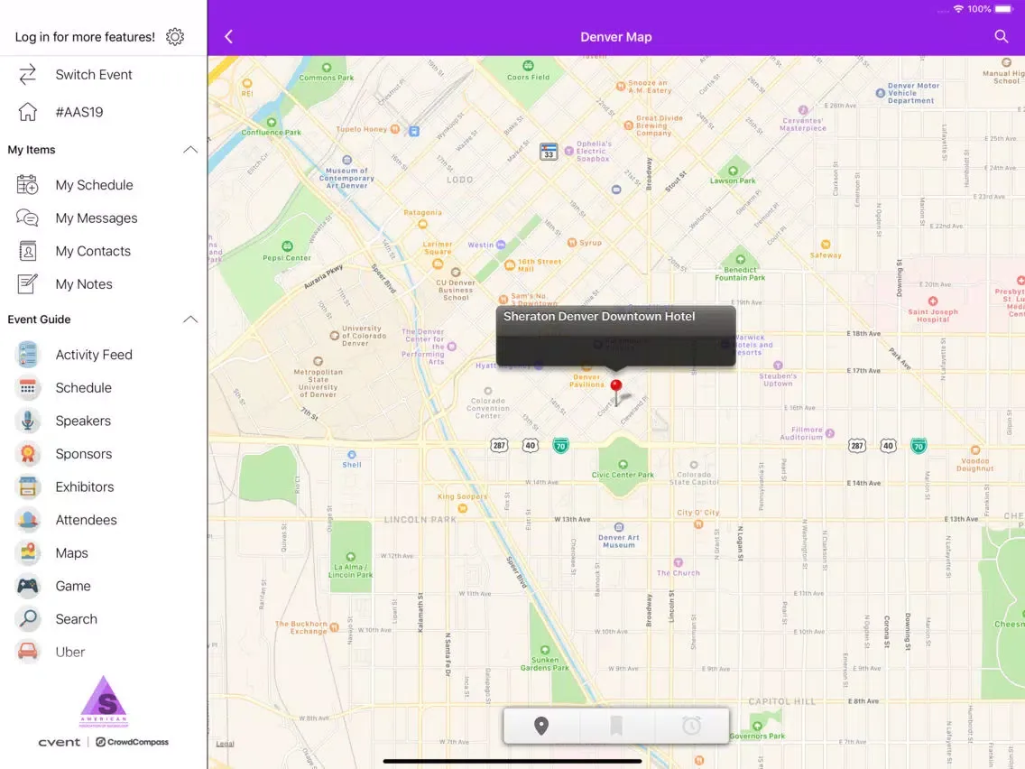Tap Coors Field map marker
The height and width of the screenshot is (769, 1025).
[528, 65]
